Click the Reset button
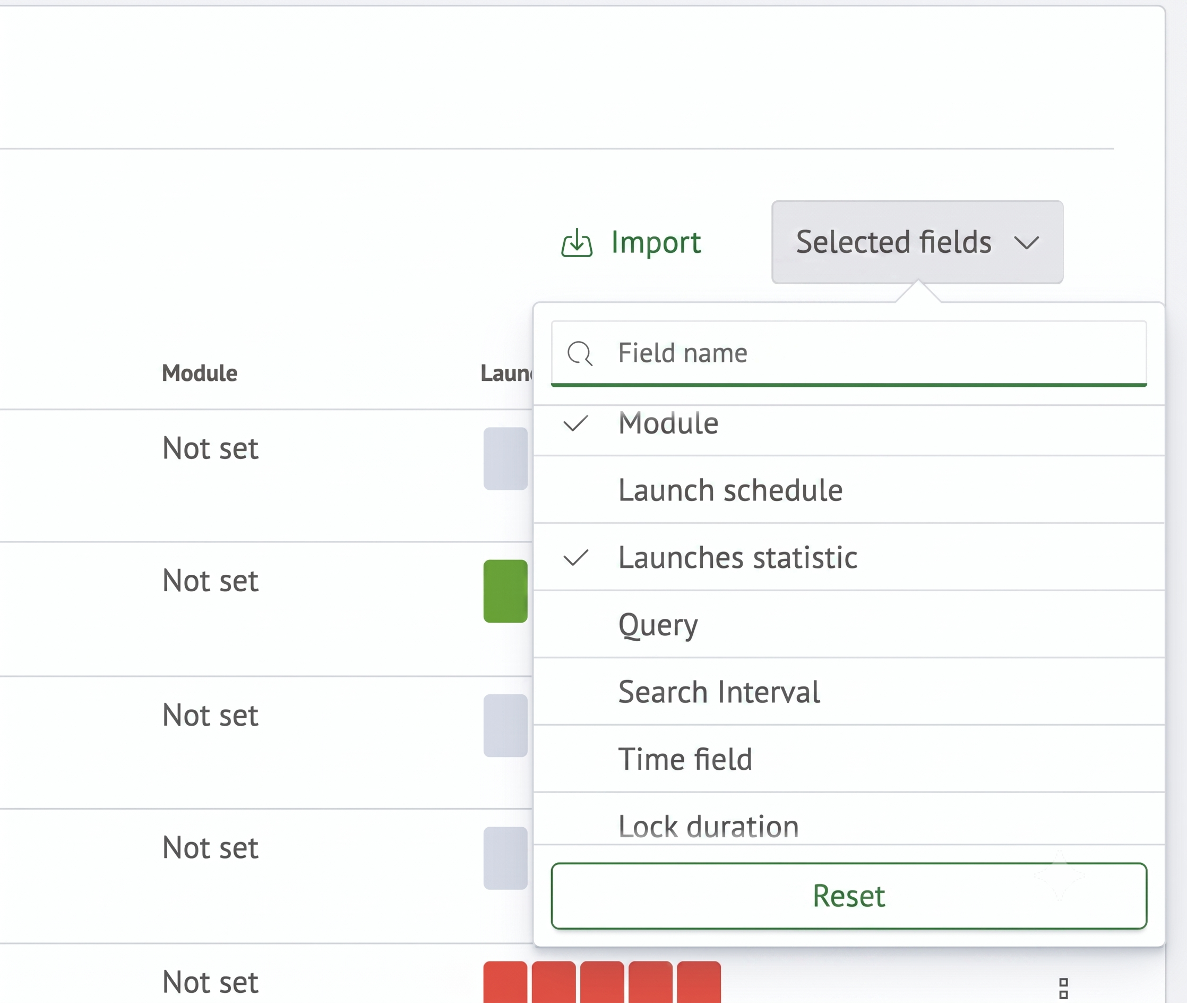Image resolution: width=1187 pixels, height=1003 pixels. point(849,896)
